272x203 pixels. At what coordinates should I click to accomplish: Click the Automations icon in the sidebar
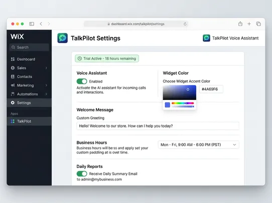point(13,94)
